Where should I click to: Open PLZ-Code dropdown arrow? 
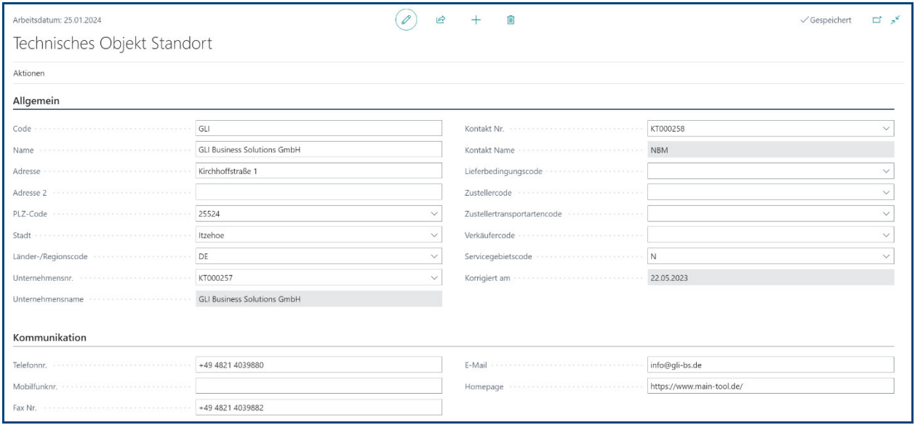pyautogui.click(x=434, y=214)
